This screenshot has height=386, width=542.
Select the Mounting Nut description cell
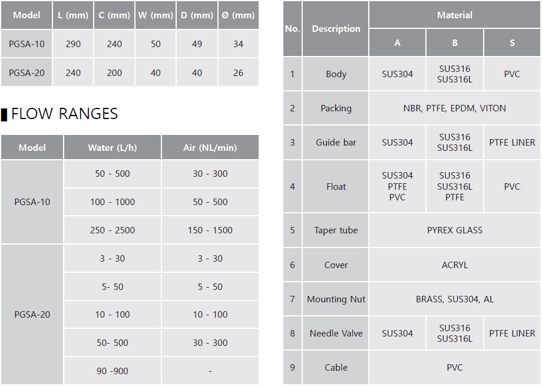click(x=336, y=299)
